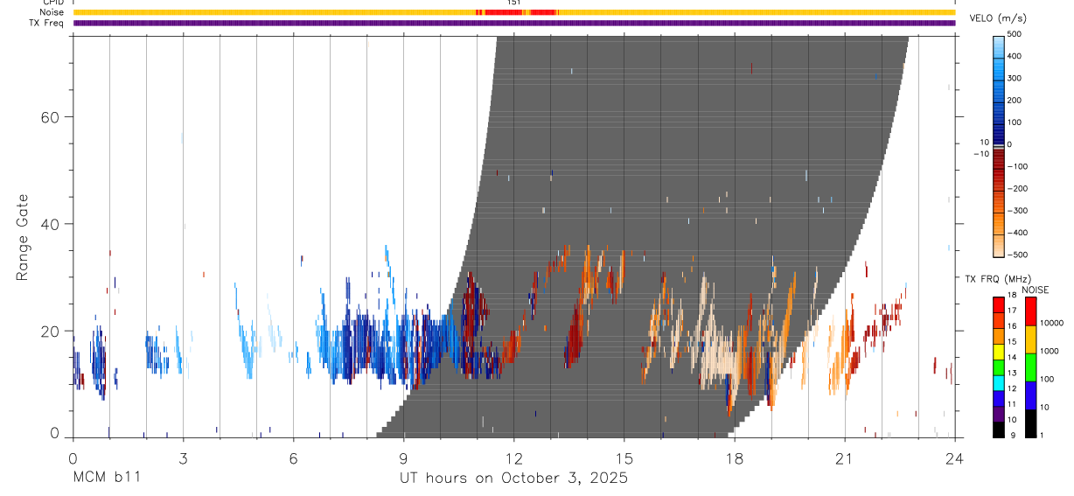
Task: Click the pale peach bottom of velocity colorbar
Action: tap(999, 247)
